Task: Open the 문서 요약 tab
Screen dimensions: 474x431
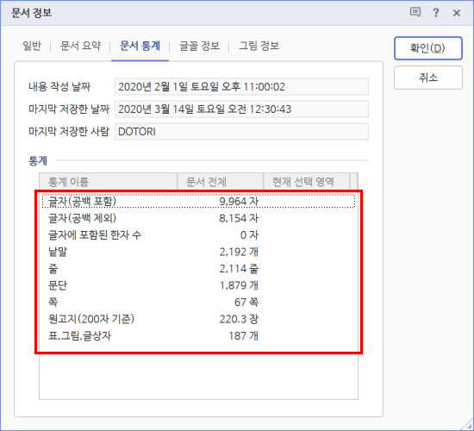Action: point(80,46)
